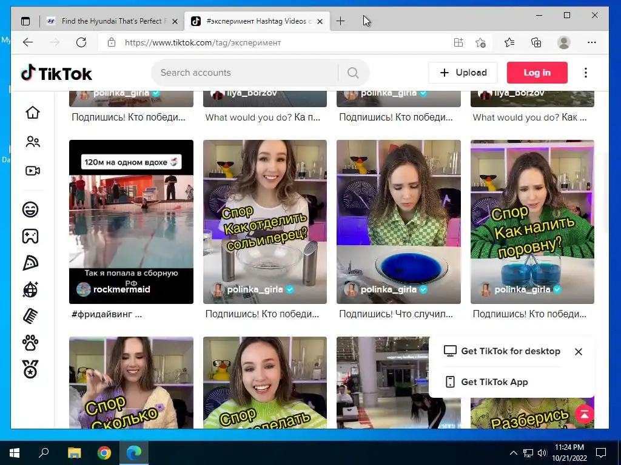Open the notification center icon
Image resolution: width=621 pixels, height=465 pixels.
[x=601, y=453]
